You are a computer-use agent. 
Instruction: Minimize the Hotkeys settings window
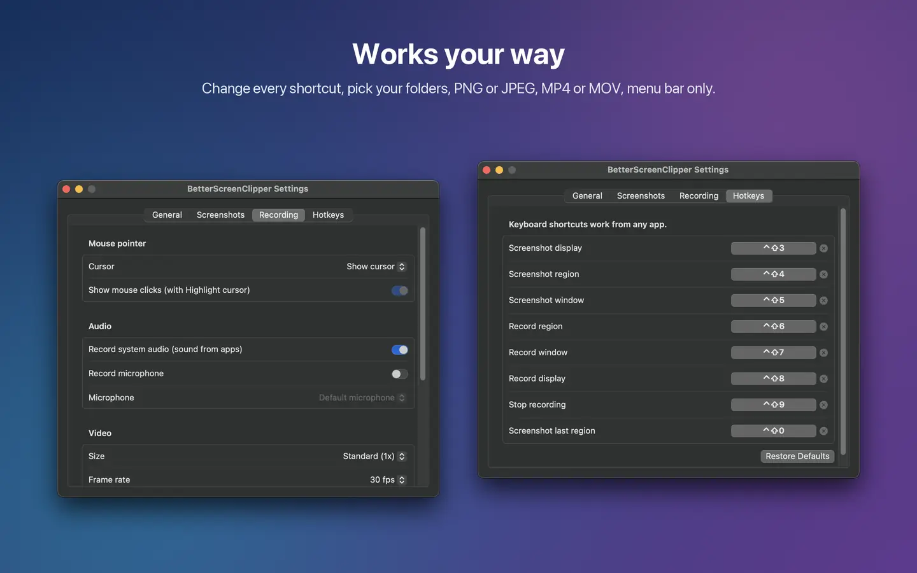(499, 170)
